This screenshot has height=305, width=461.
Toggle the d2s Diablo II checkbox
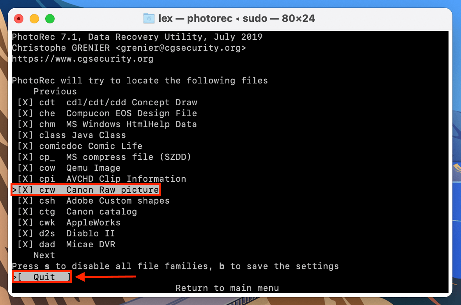[25, 233]
